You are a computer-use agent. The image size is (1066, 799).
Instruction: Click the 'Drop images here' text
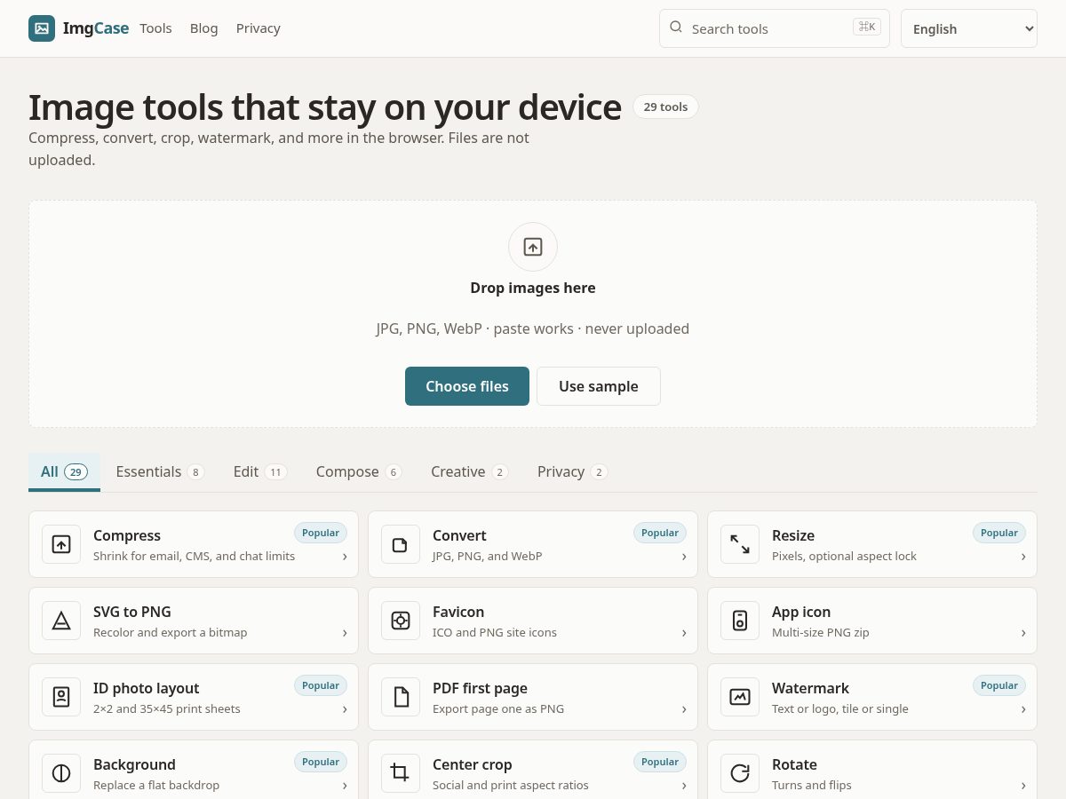click(x=533, y=288)
